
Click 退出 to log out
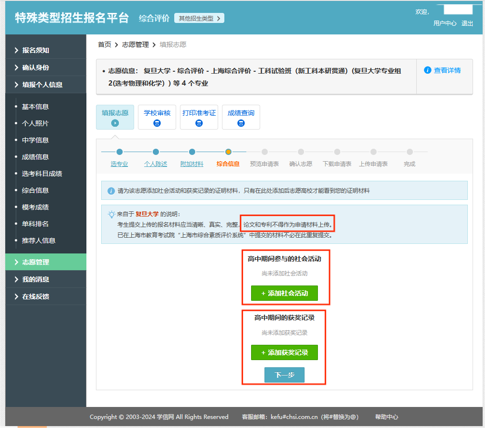467,23
